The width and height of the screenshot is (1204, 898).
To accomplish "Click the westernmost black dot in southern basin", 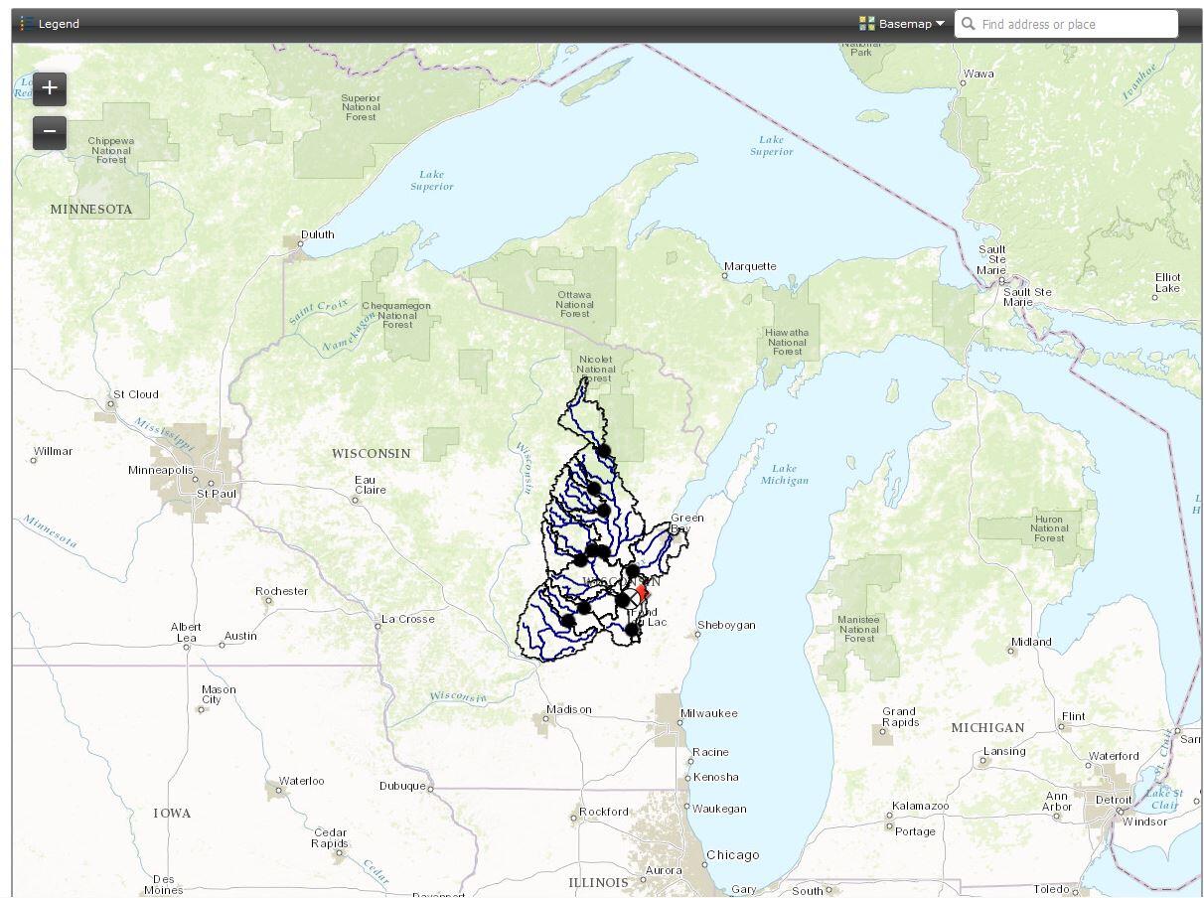I will coord(567,621).
